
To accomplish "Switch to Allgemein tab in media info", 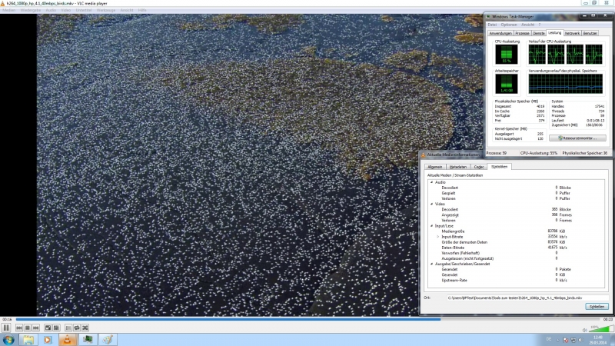I will click(x=434, y=167).
